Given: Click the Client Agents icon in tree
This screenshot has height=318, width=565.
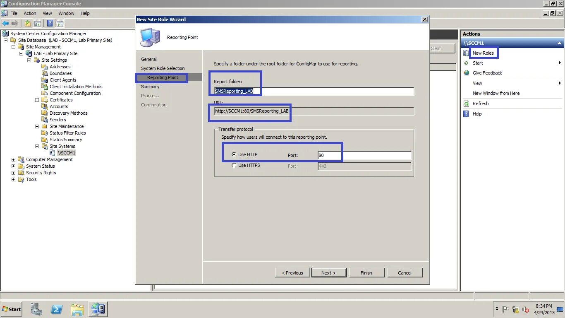Looking at the screenshot, I should [45, 80].
